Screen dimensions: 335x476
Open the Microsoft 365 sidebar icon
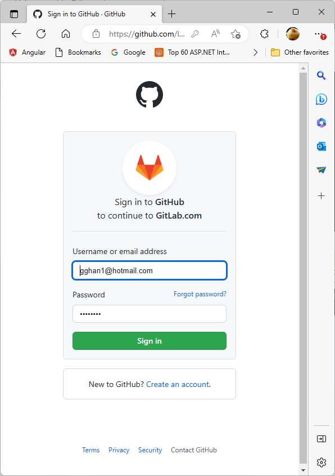click(x=321, y=123)
